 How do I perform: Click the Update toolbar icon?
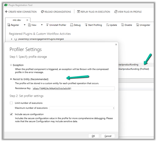tap(107, 25)
